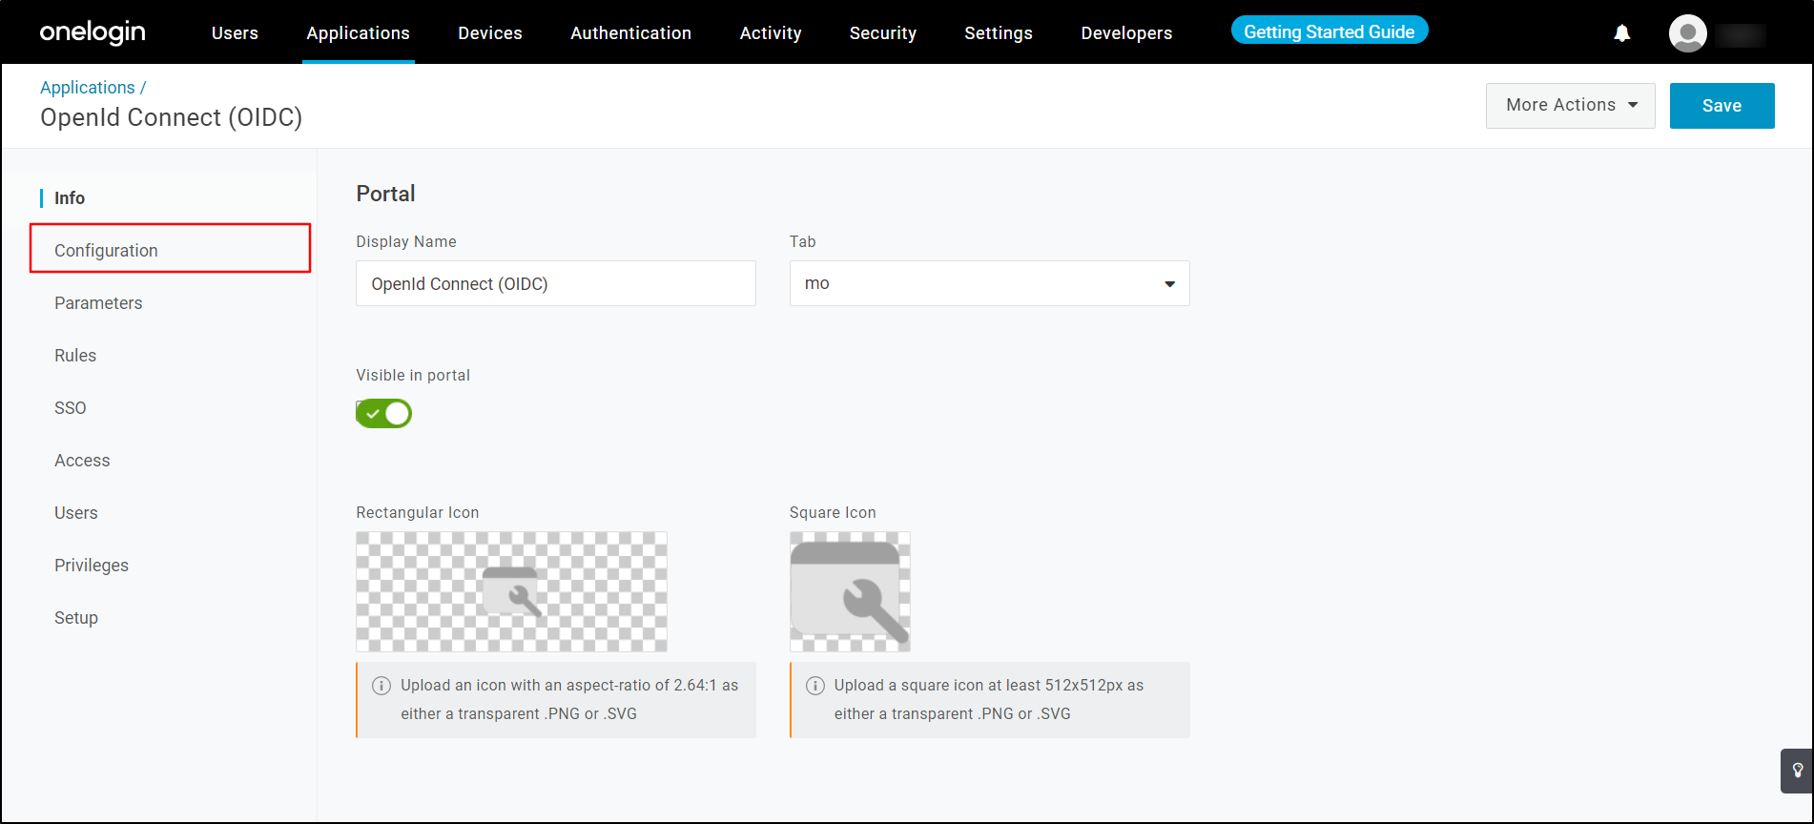1814x824 pixels.
Task: Upload a new square icon image
Action: pos(850,591)
